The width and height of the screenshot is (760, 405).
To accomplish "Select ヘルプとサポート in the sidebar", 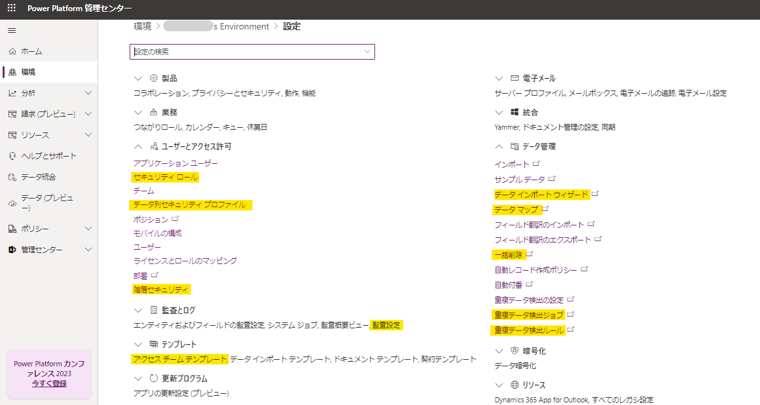I will 48,156.
